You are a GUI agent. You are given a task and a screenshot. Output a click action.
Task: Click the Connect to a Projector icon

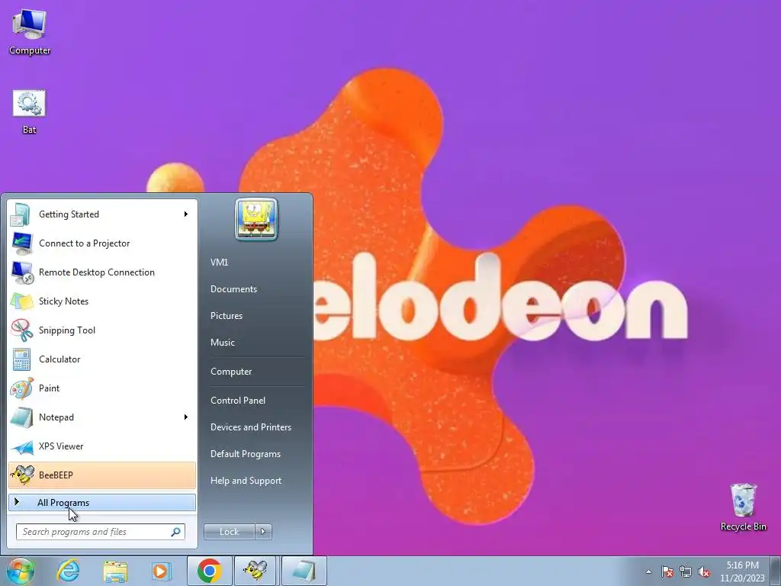pyautogui.click(x=21, y=243)
